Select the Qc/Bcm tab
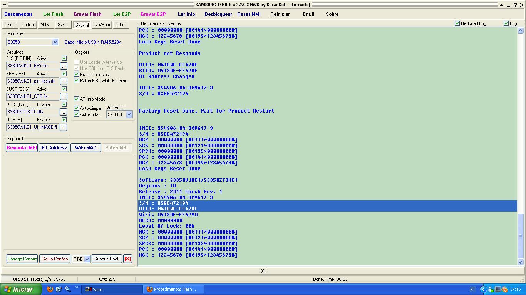Screen dimensions: 526x295 coord(102,25)
